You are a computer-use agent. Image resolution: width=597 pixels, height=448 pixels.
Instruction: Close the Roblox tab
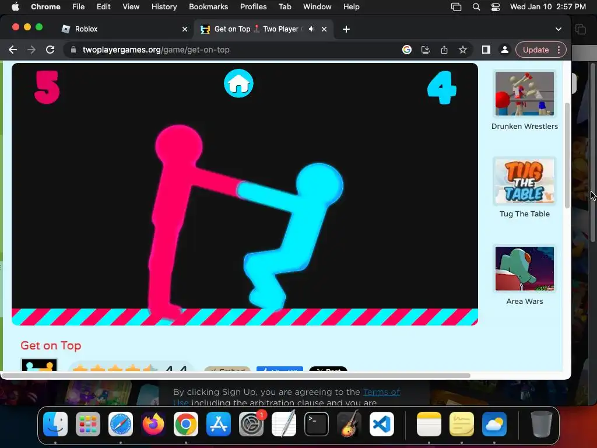pos(185,29)
